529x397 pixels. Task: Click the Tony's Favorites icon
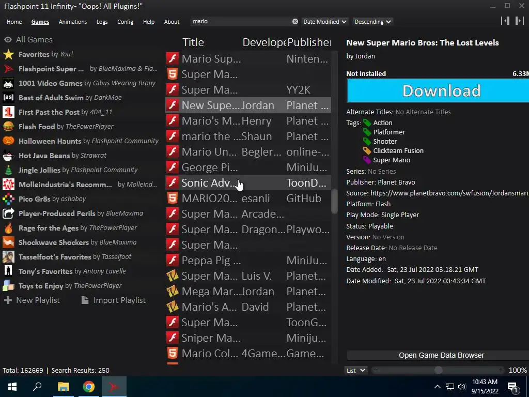tap(8, 271)
